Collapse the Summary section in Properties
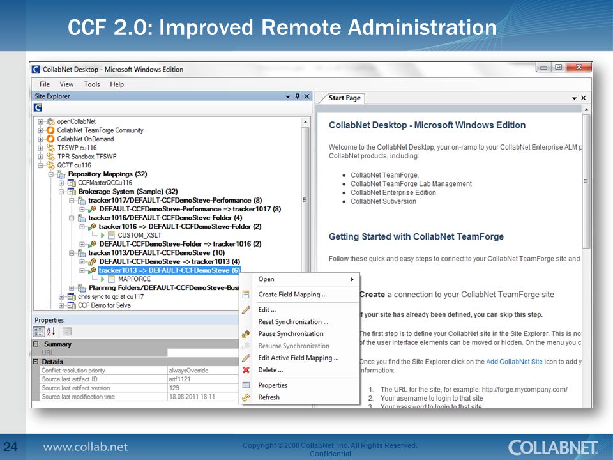This screenshot has width=613, height=460. pyautogui.click(x=36, y=344)
